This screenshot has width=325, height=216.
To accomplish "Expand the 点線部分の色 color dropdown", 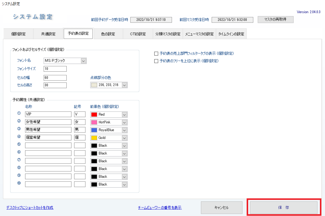I will point(124,85).
